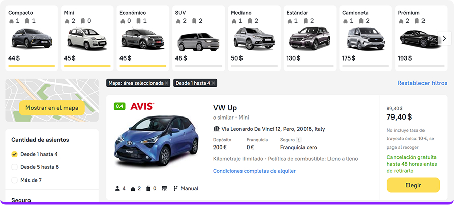This screenshot has height=205, width=454.
Task: Click the air conditioning icon in car features
Action: tap(164, 188)
